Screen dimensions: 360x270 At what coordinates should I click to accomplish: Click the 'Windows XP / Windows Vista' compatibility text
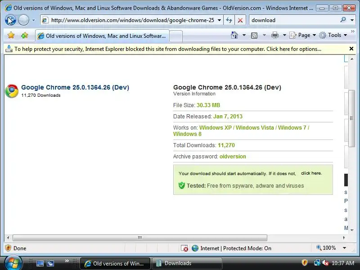[x=237, y=128]
